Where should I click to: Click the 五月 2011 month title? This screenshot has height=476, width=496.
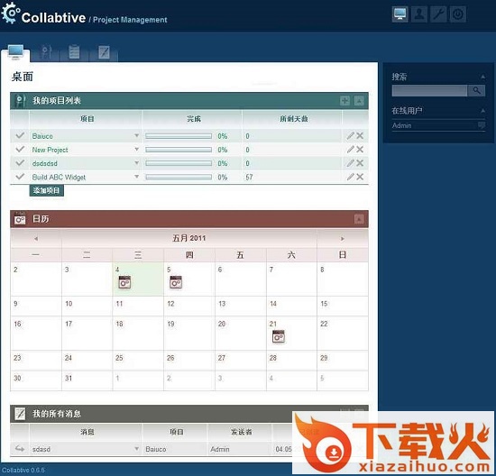pyautogui.click(x=189, y=238)
